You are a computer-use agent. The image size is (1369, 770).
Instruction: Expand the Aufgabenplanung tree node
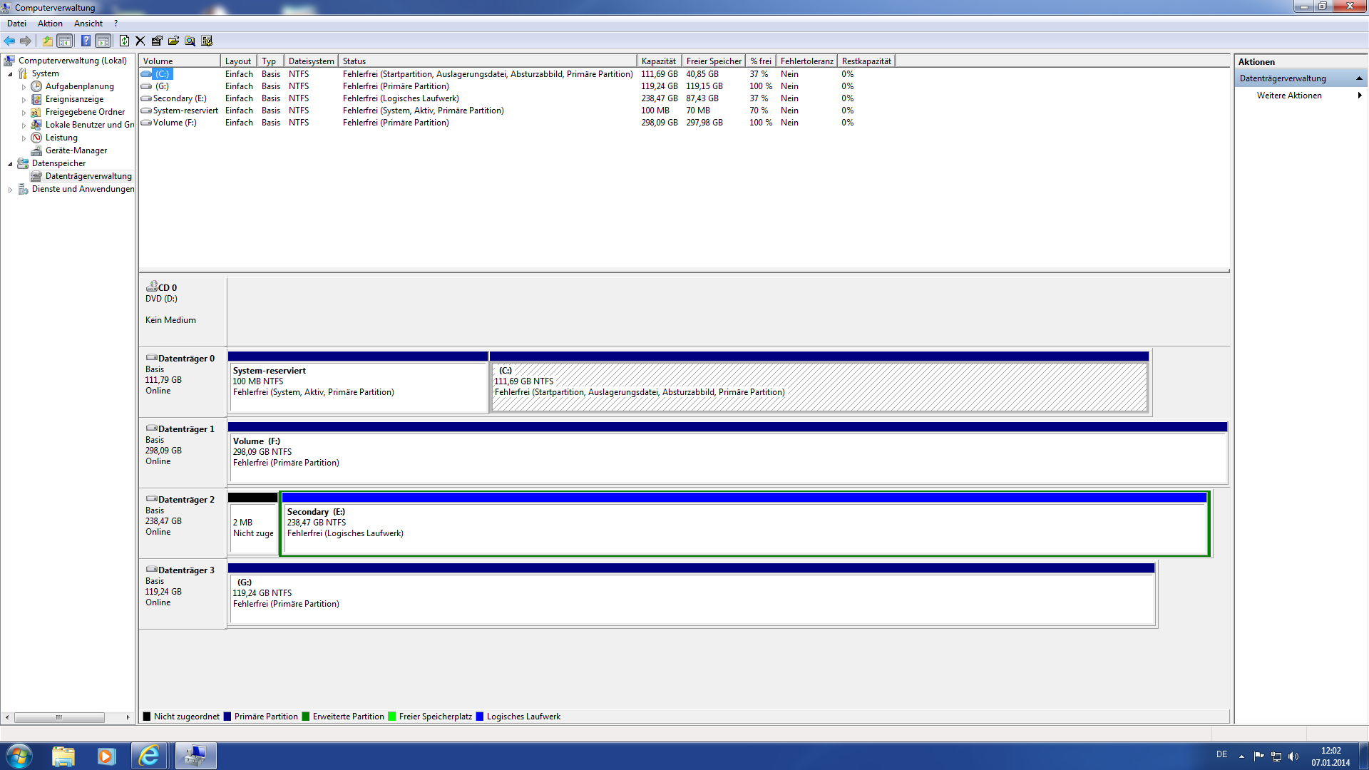pyautogui.click(x=24, y=87)
